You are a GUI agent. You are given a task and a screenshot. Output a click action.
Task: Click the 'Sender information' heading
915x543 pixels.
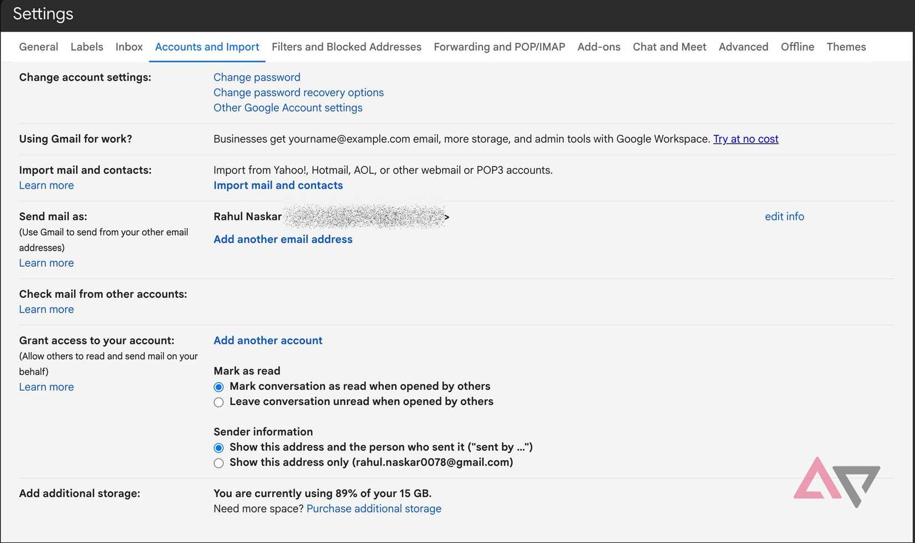point(263,432)
